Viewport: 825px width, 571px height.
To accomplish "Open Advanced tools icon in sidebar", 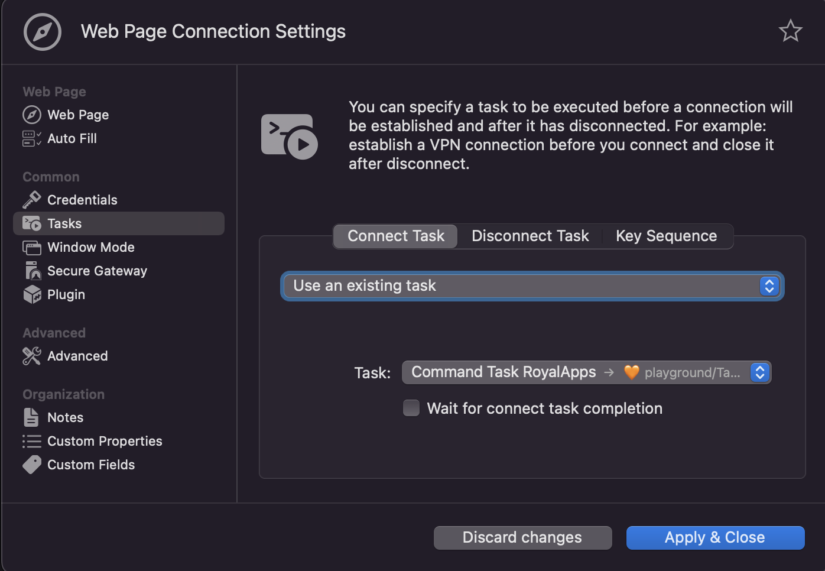I will tap(31, 356).
